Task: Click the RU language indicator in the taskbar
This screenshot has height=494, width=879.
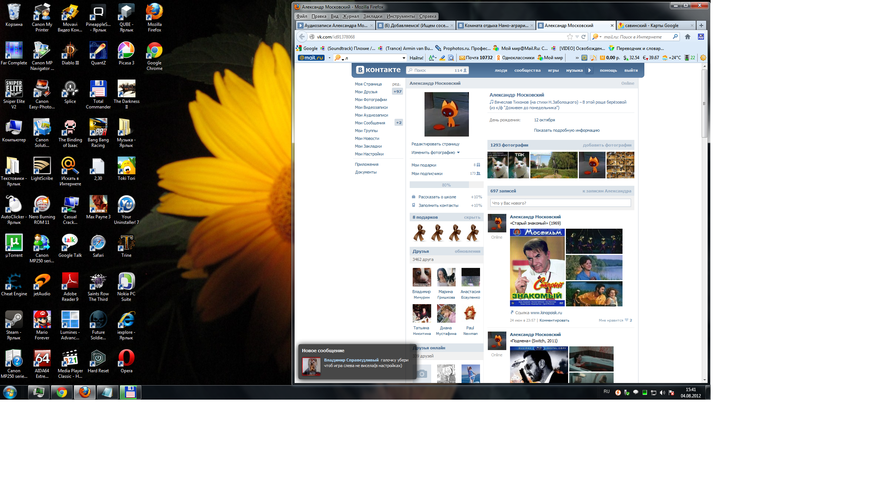Action: [x=606, y=391]
